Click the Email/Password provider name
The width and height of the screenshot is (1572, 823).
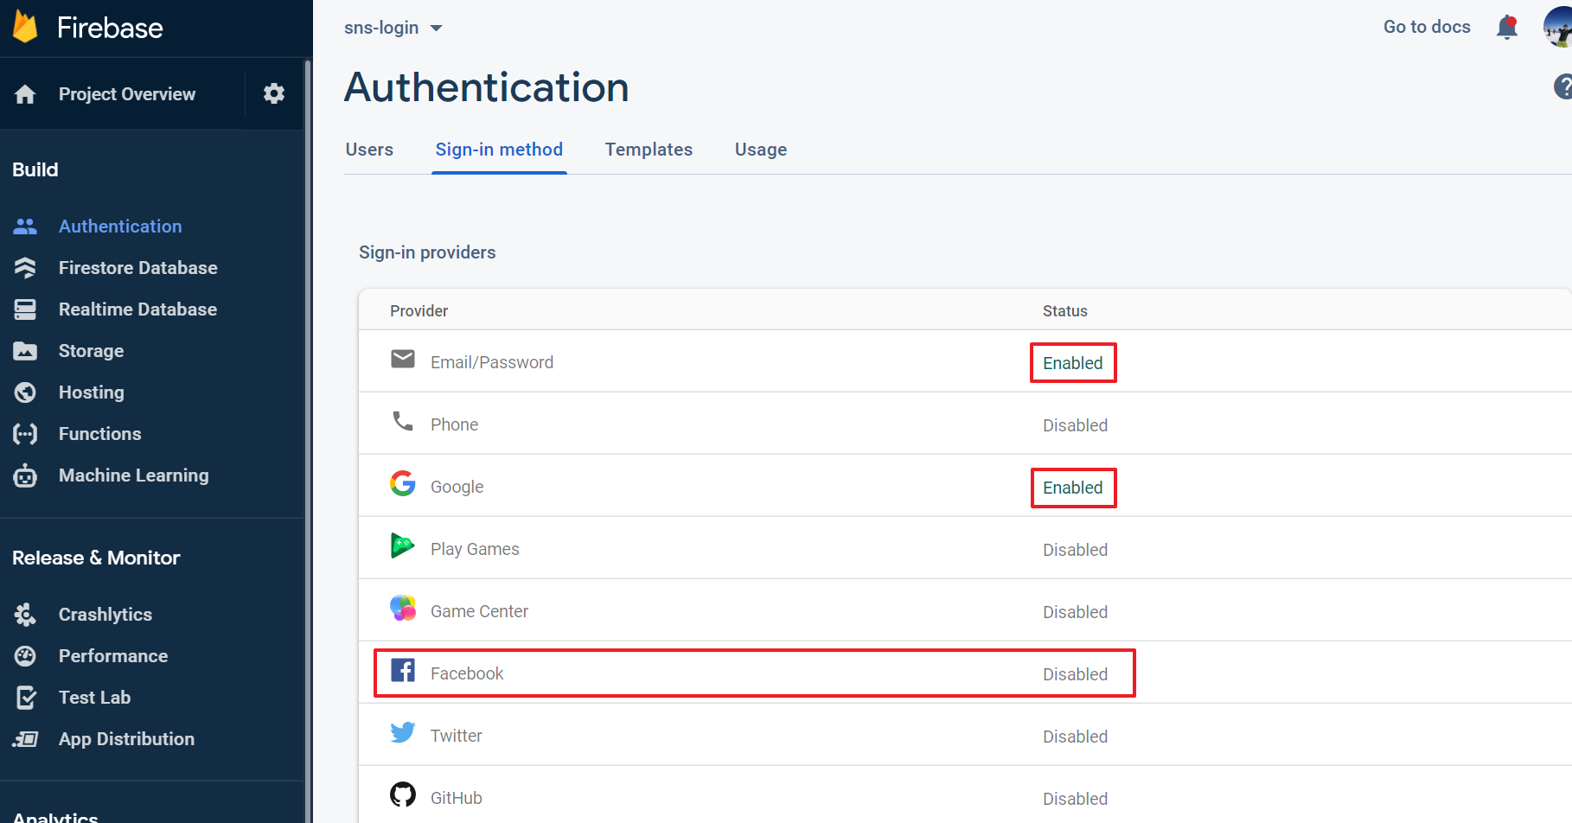click(x=492, y=362)
